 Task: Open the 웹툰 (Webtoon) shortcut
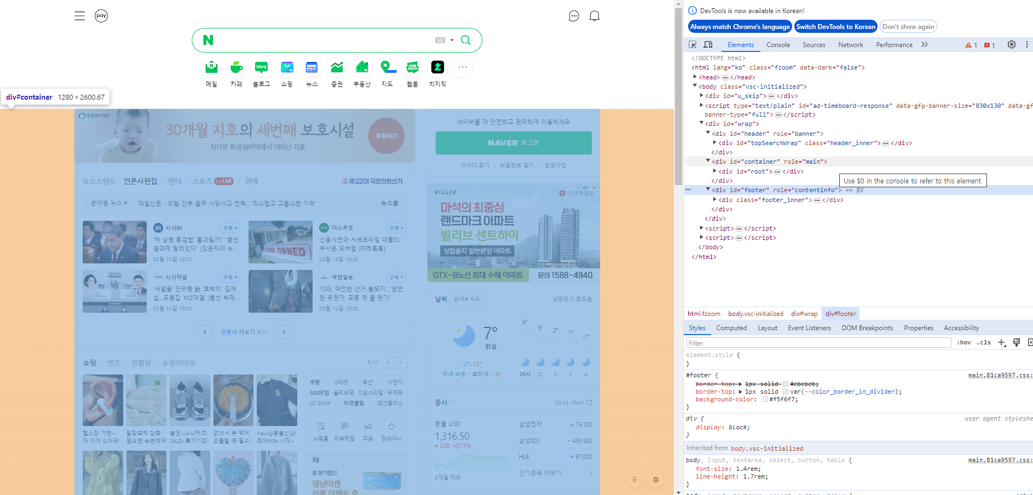pos(412,73)
